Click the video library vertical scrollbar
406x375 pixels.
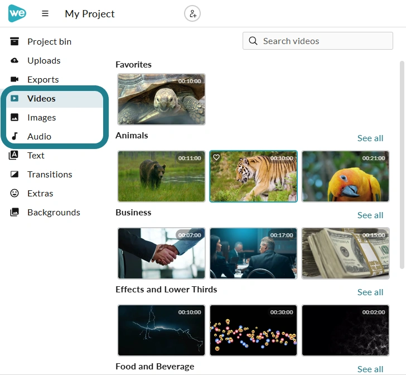tap(402, 165)
